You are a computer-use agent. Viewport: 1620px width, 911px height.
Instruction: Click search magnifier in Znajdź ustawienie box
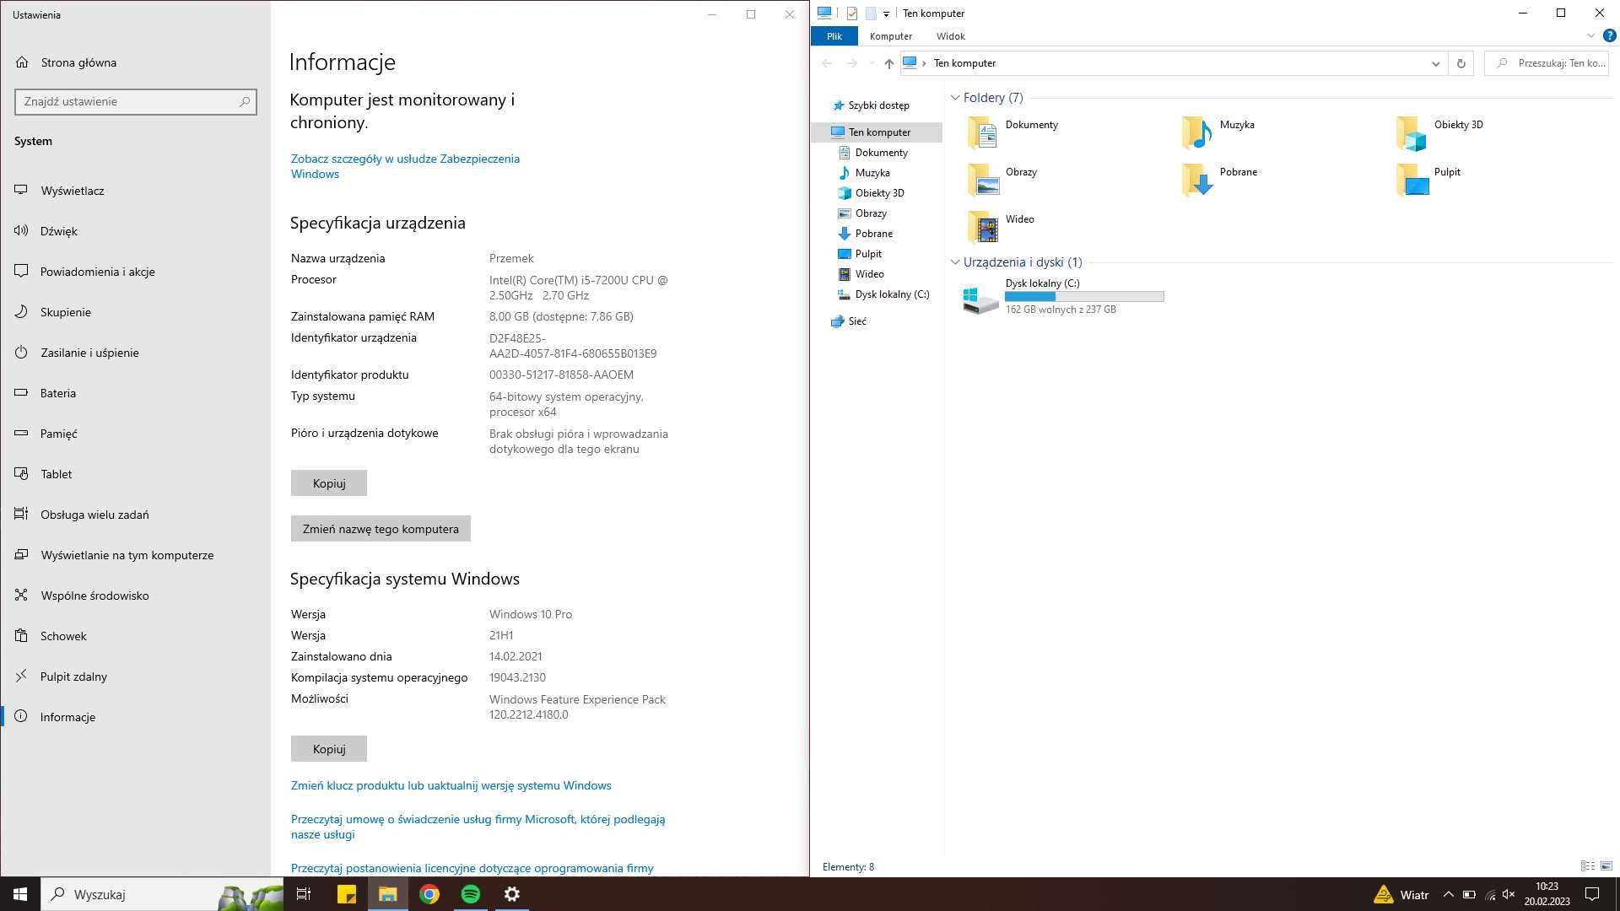[245, 101]
